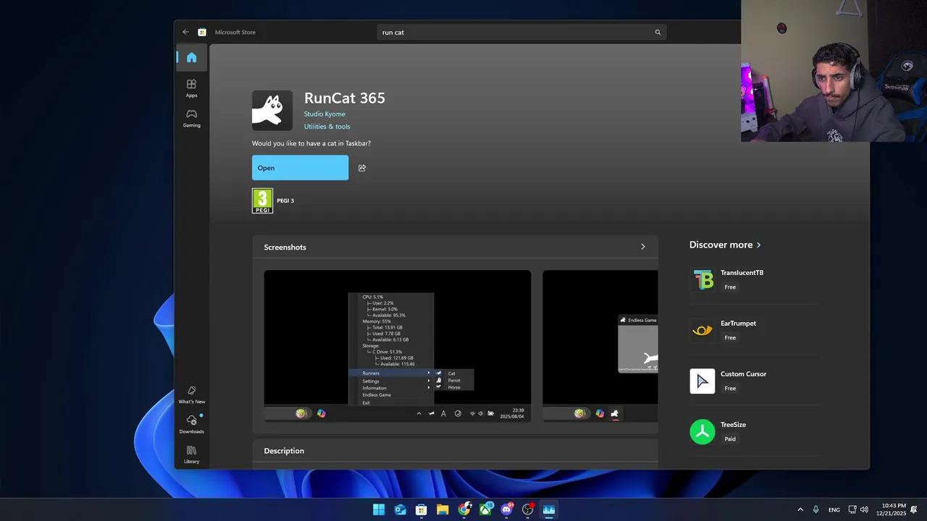Expand Screenshots with the right chevron
The height and width of the screenshot is (521, 927).
pyautogui.click(x=642, y=247)
